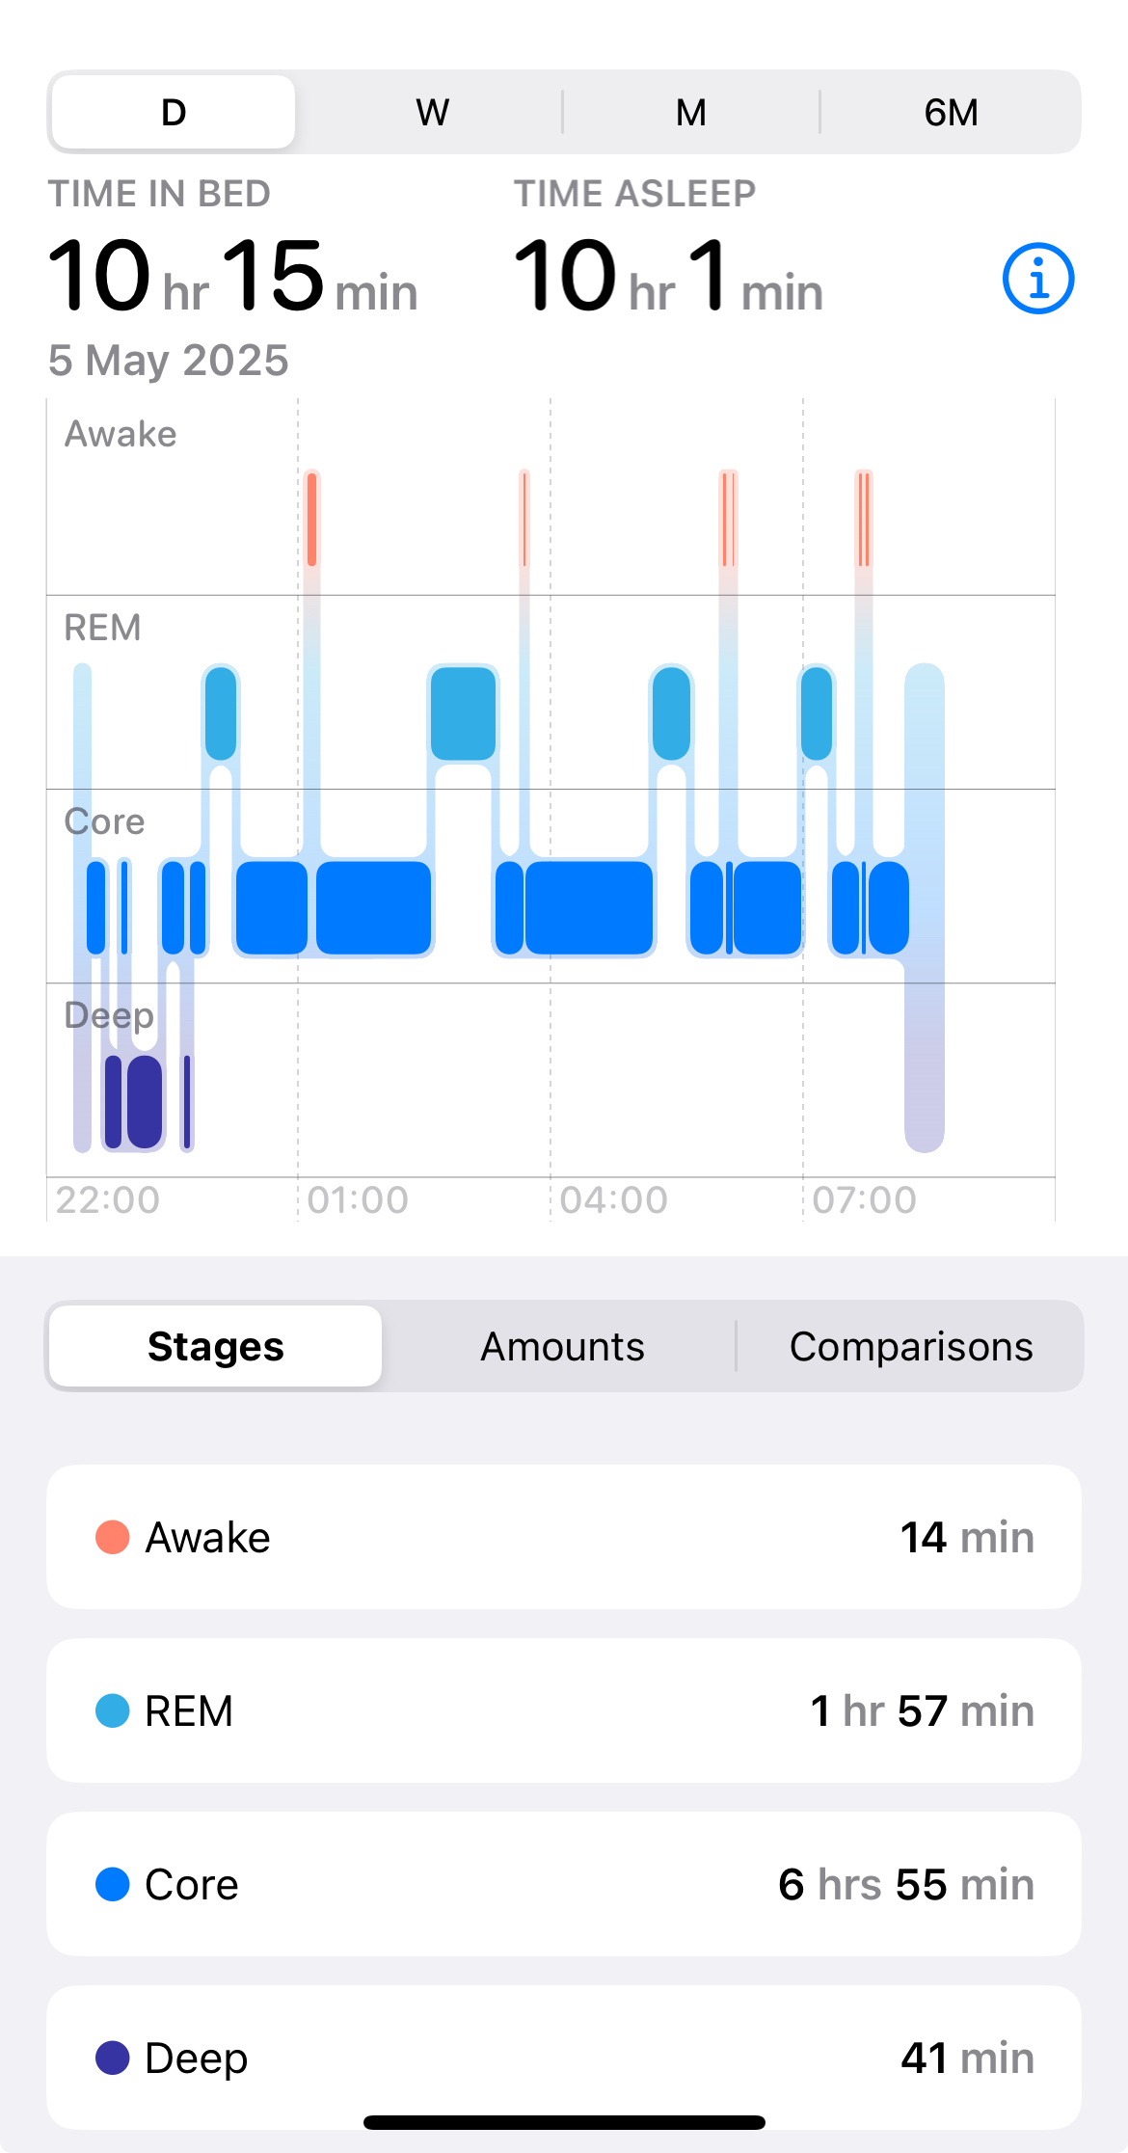Show the Amounts segment
1128x2153 pixels.
click(x=562, y=1346)
